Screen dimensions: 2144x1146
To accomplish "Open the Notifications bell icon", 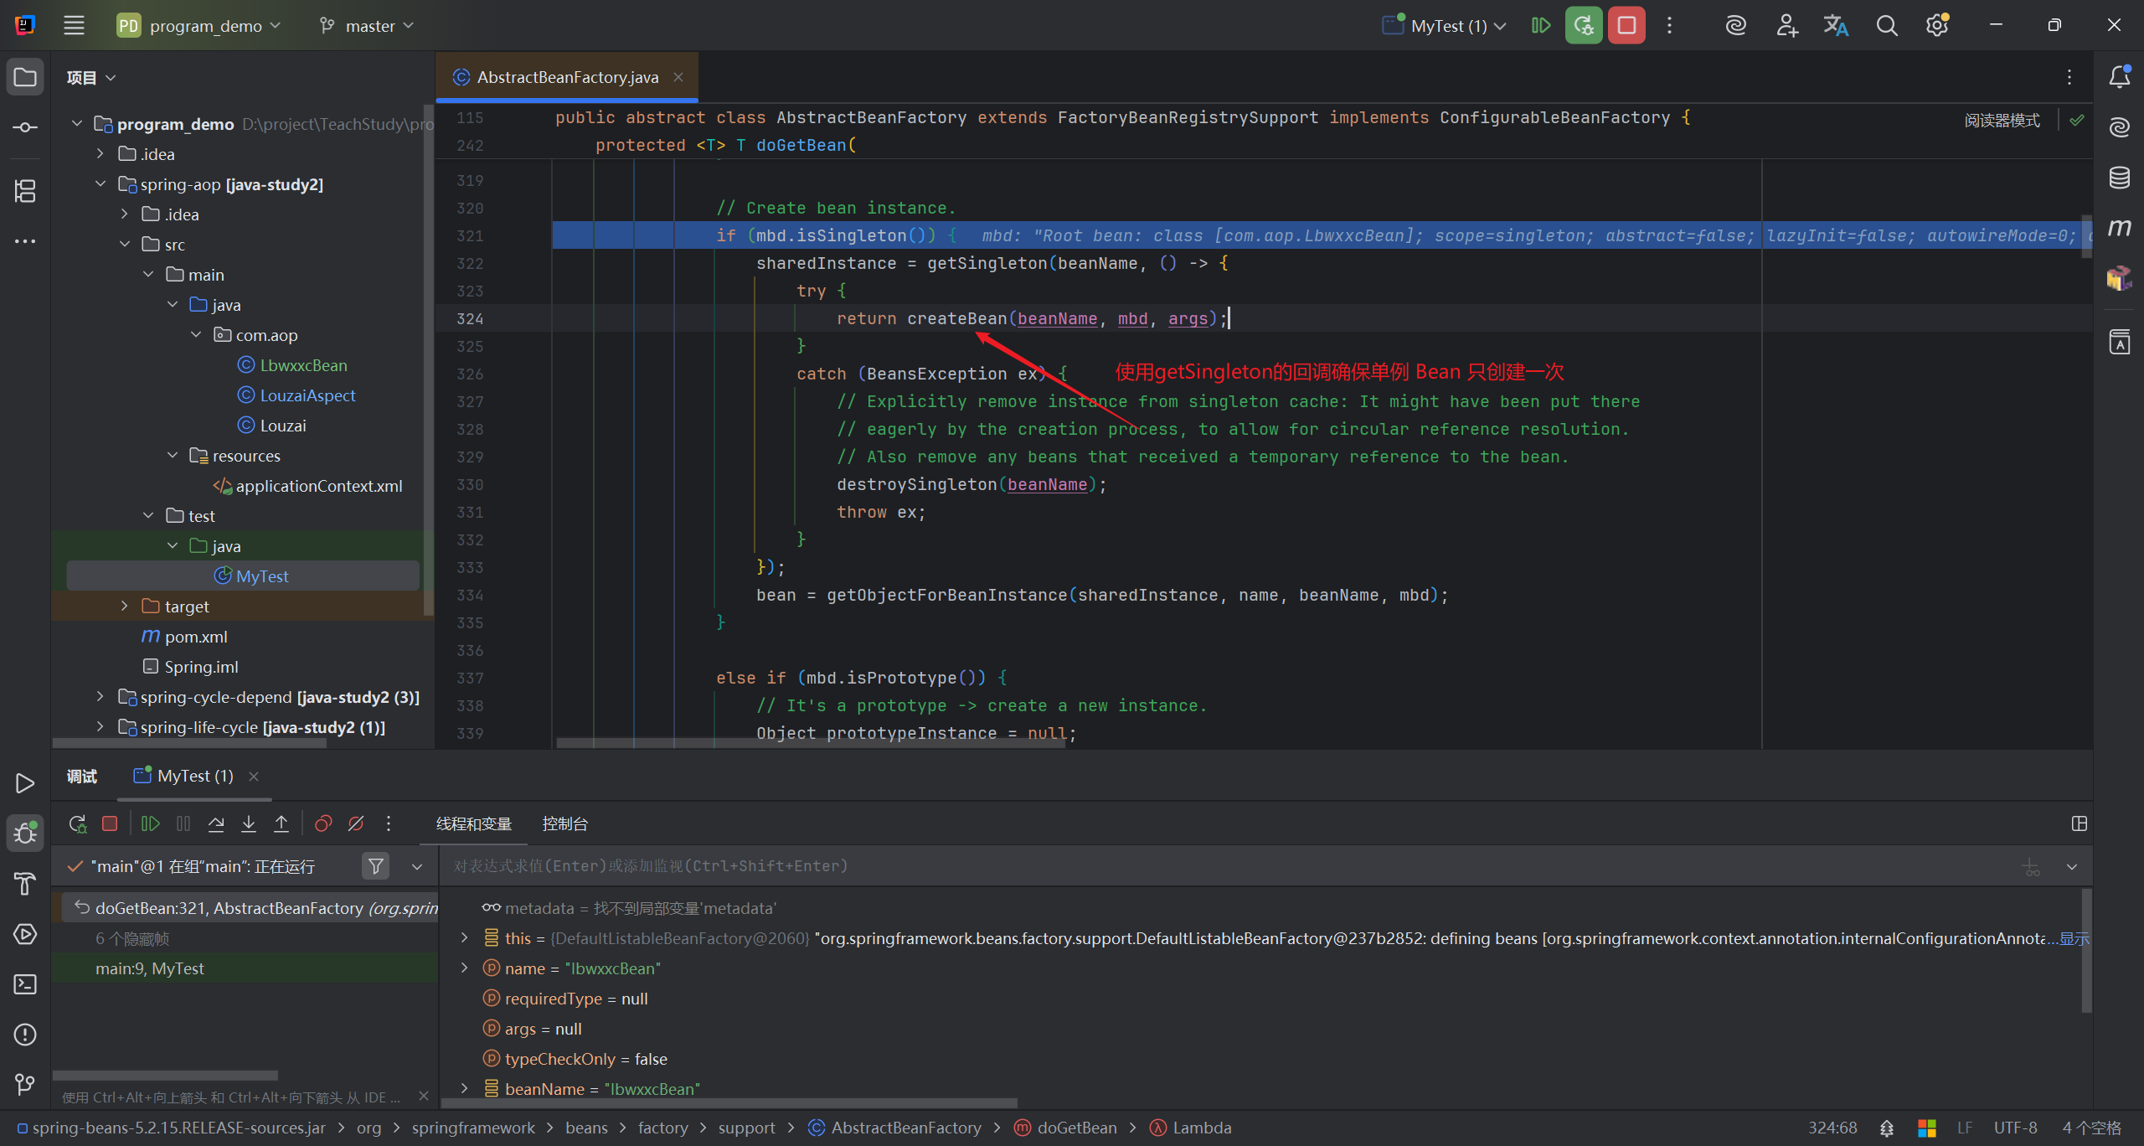I will pyautogui.click(x=2120, y=77).
